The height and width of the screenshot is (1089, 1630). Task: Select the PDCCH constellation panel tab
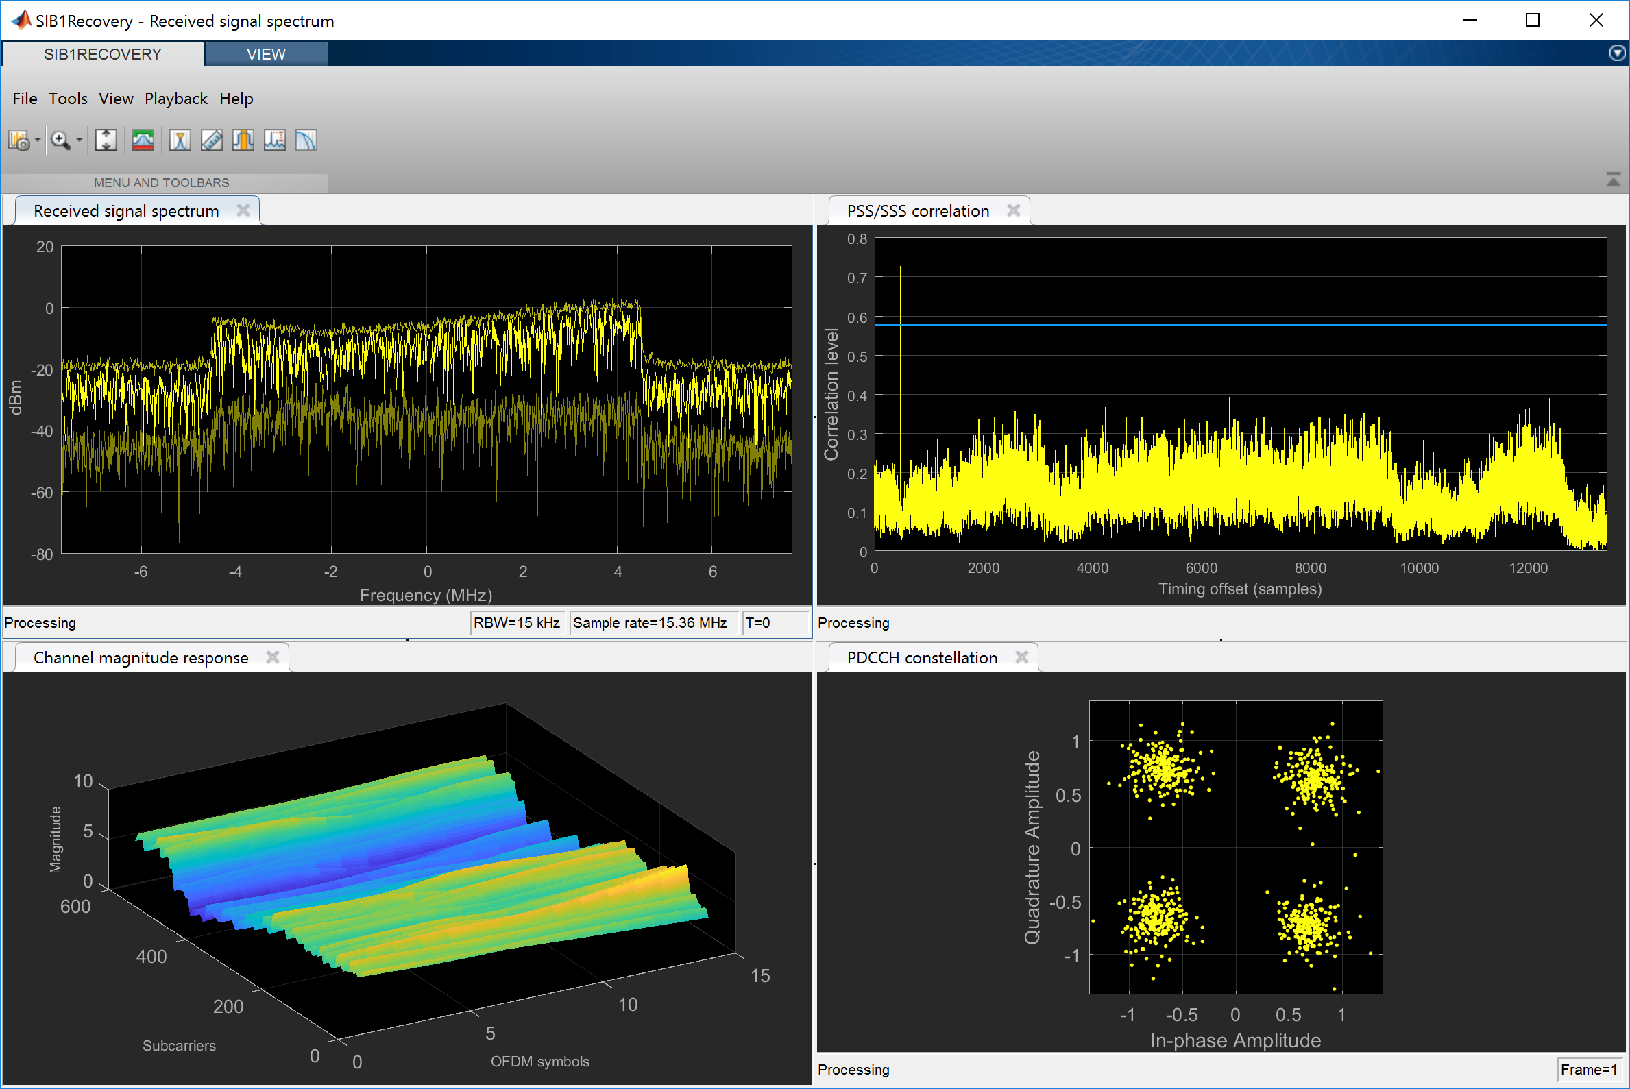921,657
